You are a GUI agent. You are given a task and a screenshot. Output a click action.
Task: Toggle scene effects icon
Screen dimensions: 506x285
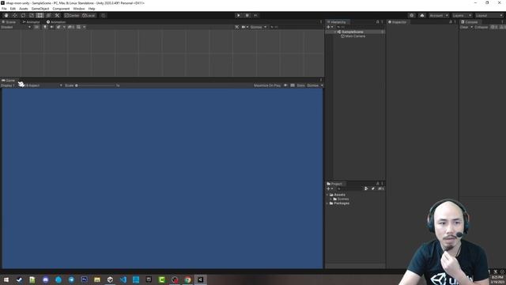59,27
